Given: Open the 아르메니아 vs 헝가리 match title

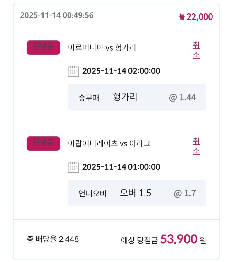Looking at the screenshot, I should click(x=102, y=48).
